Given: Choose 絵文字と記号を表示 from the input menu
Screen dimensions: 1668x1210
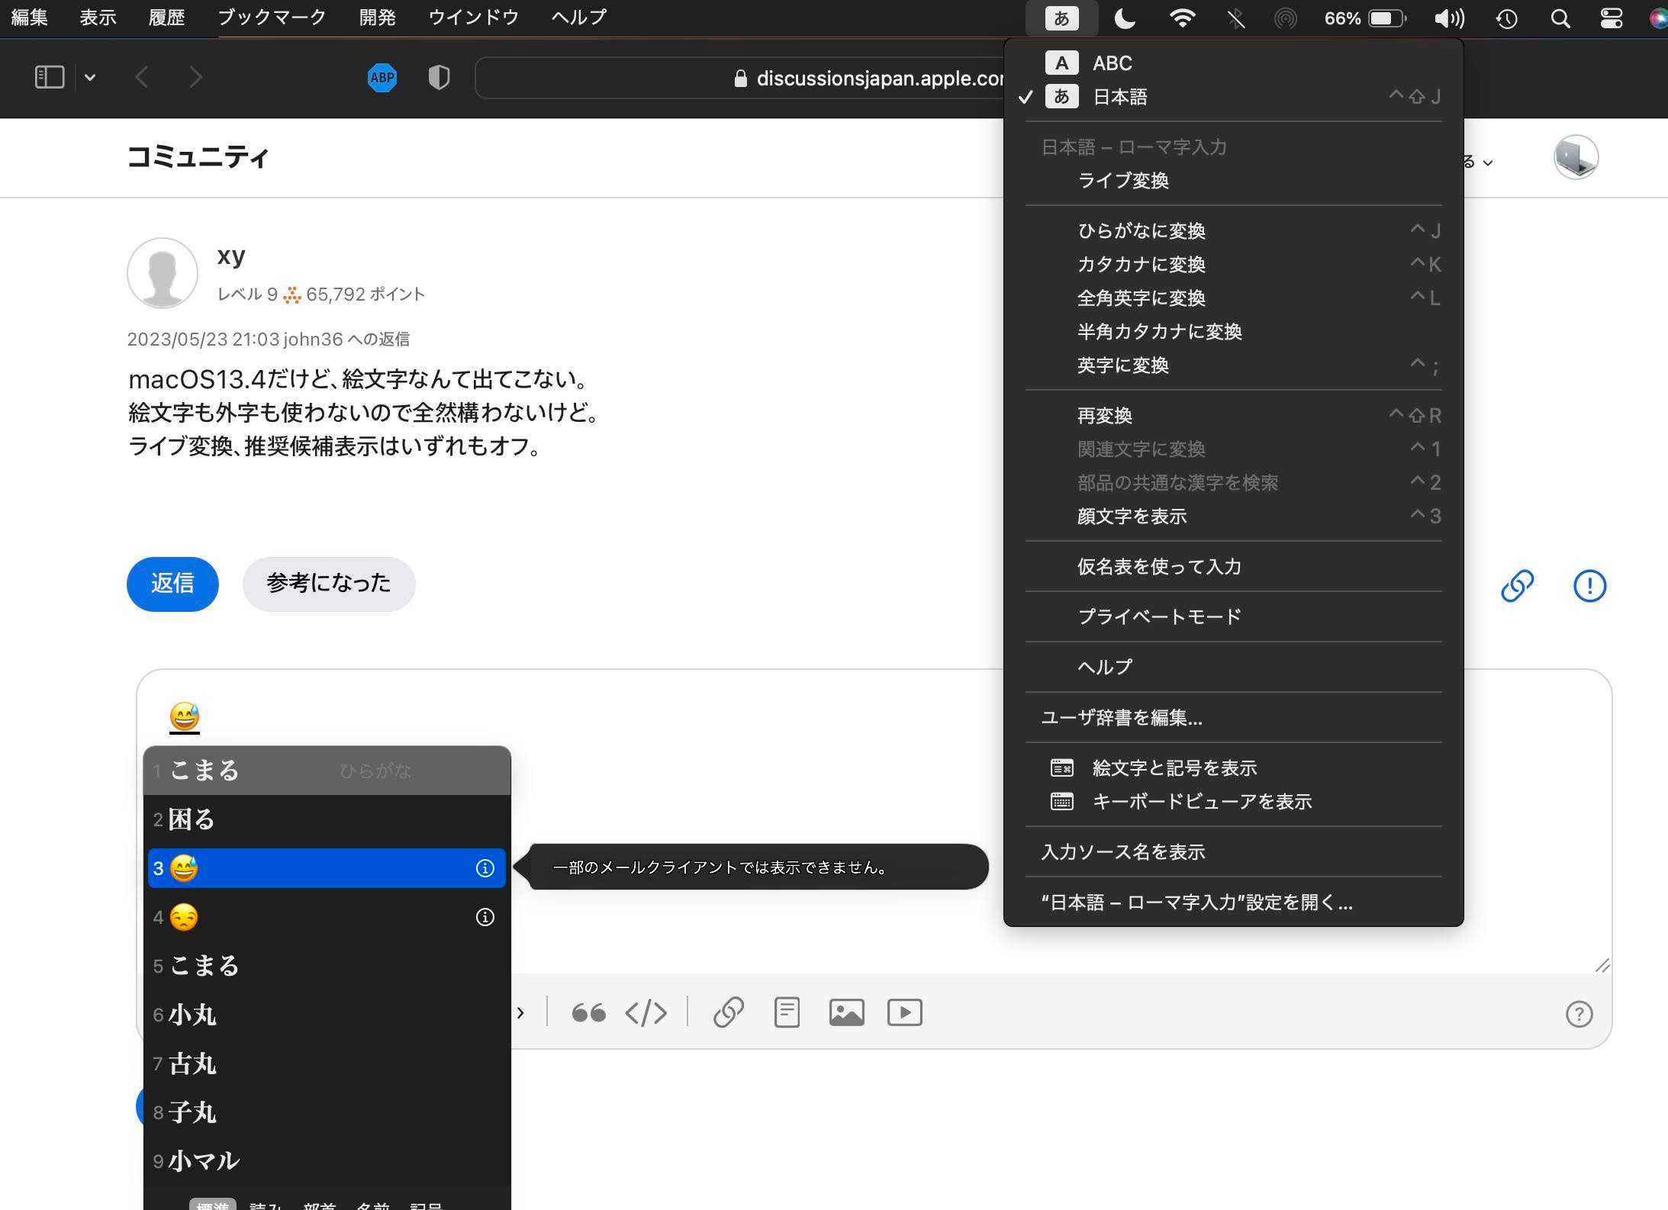Looking at the screenshot, I should 1174,768.
